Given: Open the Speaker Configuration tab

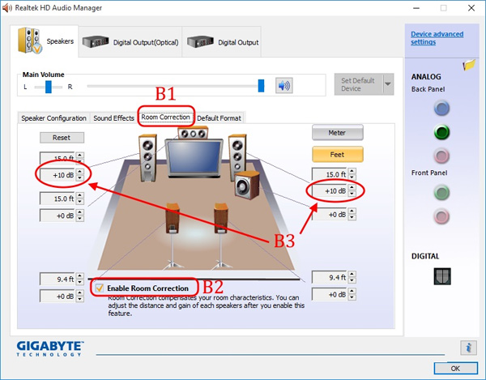Looking at the screenshot, I should [x=53, y=118].
